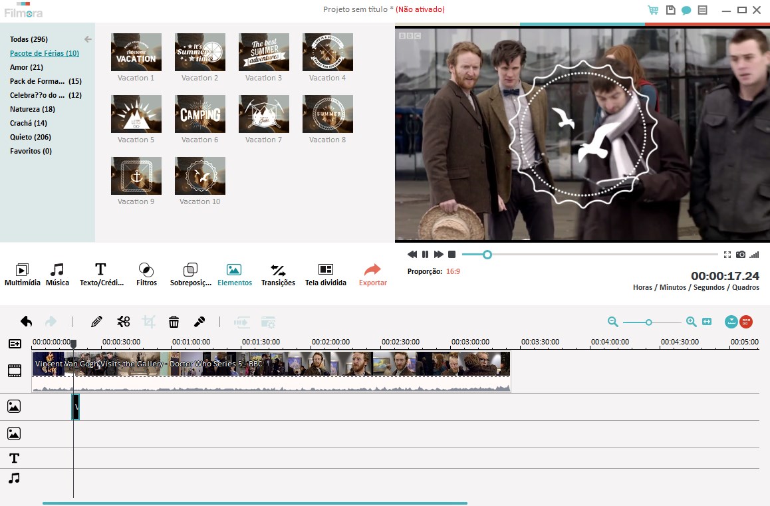Screen dimensions: 770x506
Task: Click the music track note icon
Action: [14, 478]
